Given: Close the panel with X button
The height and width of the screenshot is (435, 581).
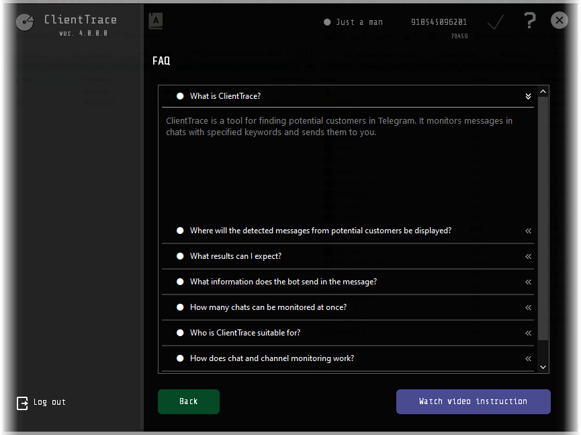Looking at the screenshot, I should point(560,21).
